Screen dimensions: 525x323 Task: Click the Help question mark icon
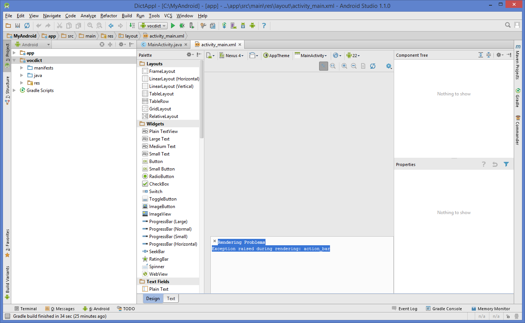264,26
